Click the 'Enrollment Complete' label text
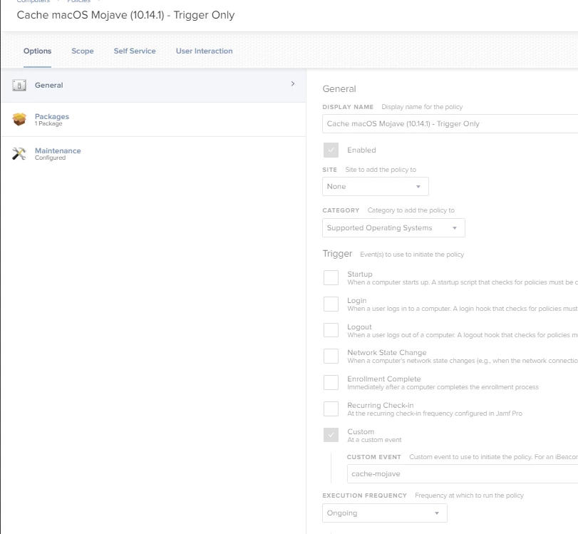Viewport: 578px width, 534px height. [383, 379]
